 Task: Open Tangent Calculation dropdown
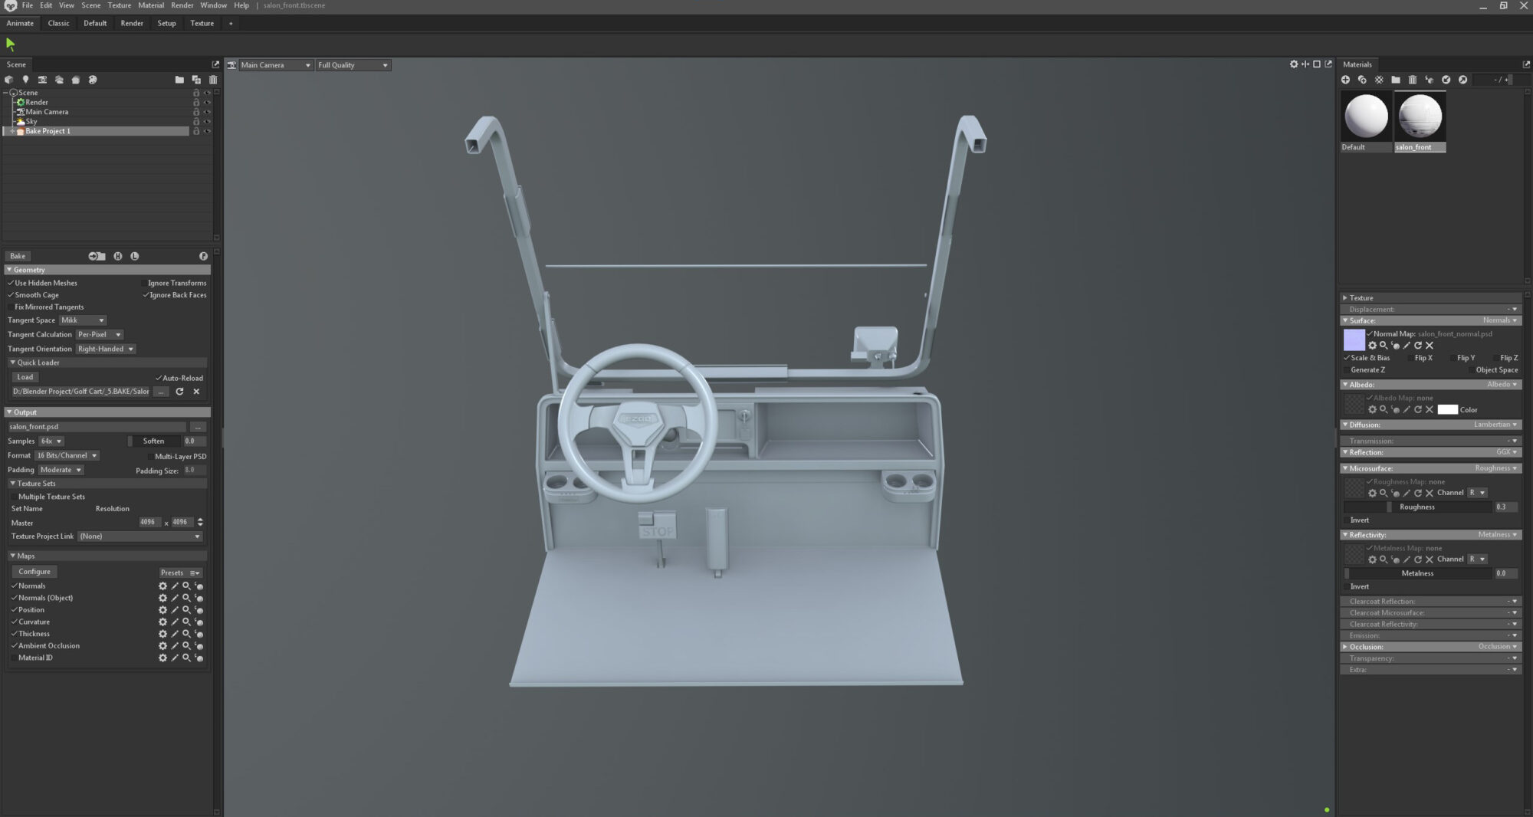pos(99,335)
